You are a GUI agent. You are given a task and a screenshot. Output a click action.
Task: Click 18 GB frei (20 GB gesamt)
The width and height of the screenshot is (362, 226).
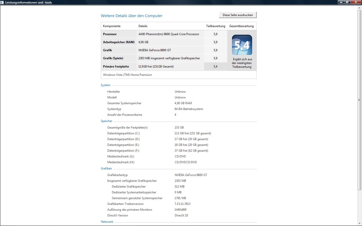(191, 145)
